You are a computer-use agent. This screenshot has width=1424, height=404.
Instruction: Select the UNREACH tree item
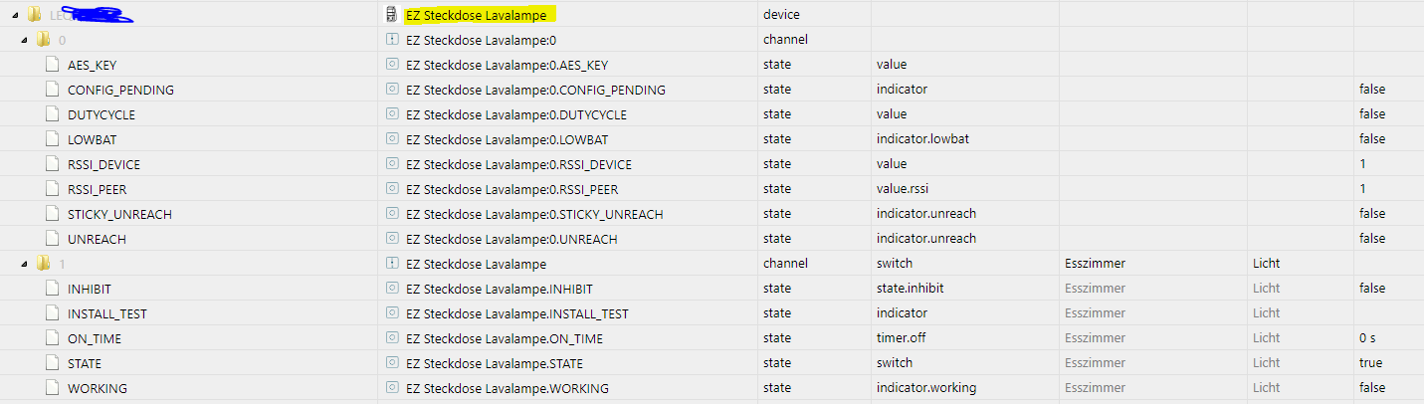pos(97,239)
